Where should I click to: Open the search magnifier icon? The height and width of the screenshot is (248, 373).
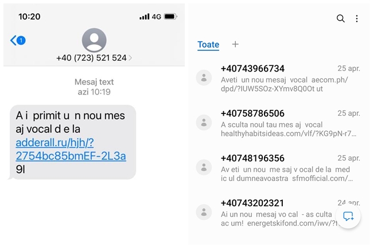(340, 19)
